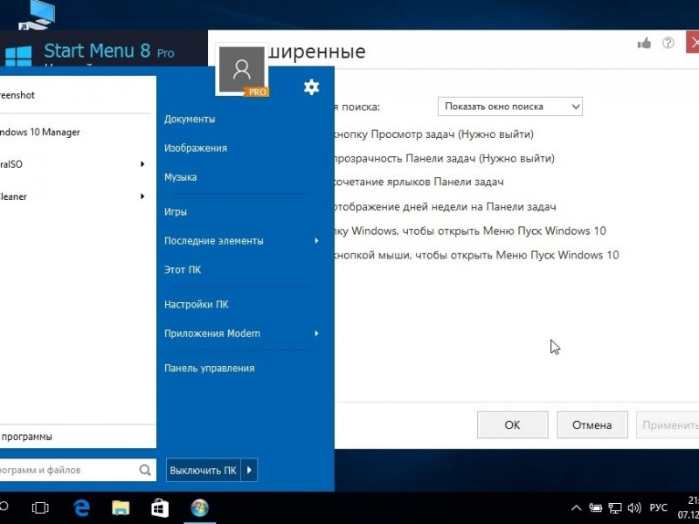Screen dimensions: 699x524
Task: Click the "кнопкой мыши, чтобы открыть Меню Пуск" text
Action: point(476,255)
